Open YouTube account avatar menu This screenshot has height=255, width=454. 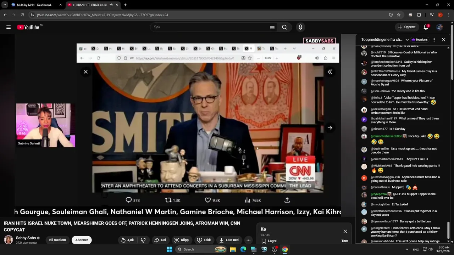pos(439,27)
